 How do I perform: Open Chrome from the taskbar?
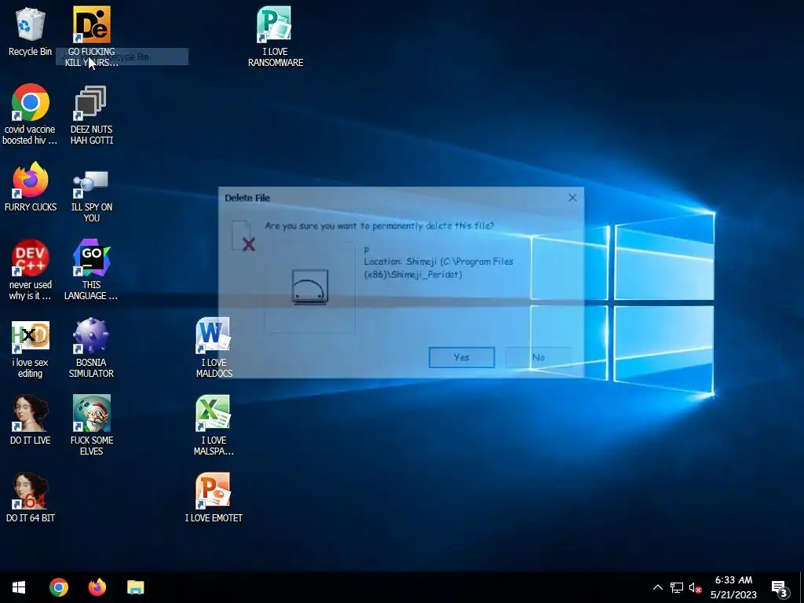[59, 587]
